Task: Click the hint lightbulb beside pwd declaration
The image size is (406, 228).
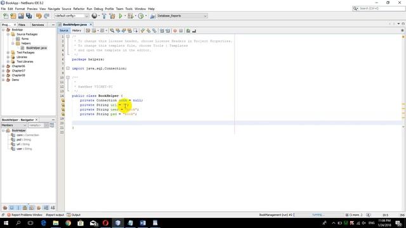Action: pyautogui.click(x=63, y=114)
